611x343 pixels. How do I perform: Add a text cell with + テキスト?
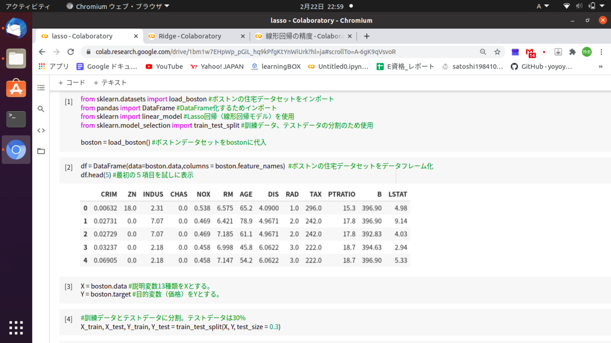click(109, 82)
